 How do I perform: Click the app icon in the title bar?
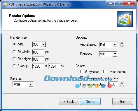pyautogui.click(x=5, y=4)
